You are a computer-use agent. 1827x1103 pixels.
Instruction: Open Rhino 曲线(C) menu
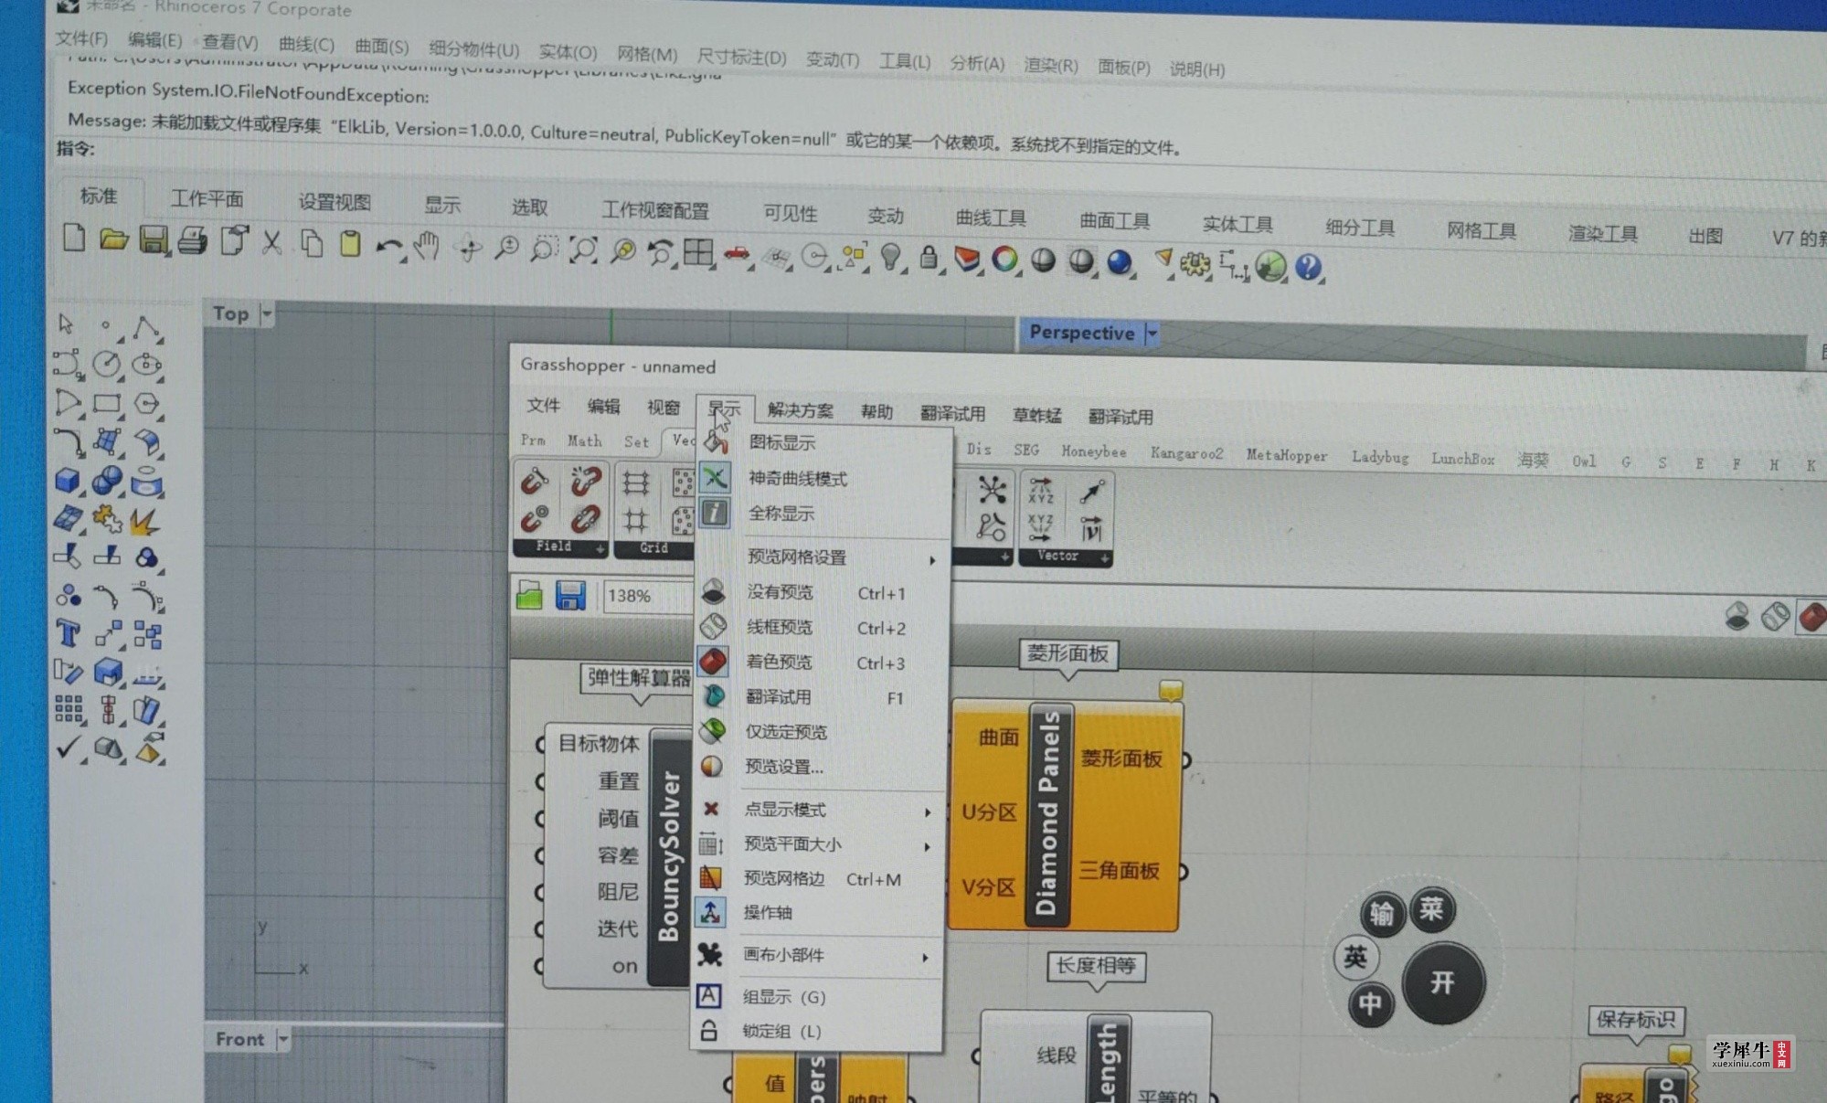point(306,44)
